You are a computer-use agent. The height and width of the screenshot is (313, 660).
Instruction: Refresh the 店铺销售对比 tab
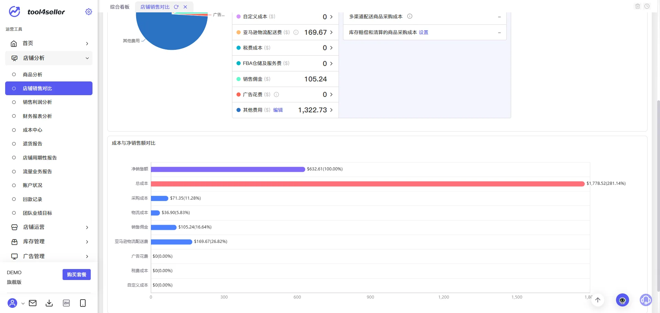(x=176, y=7)
